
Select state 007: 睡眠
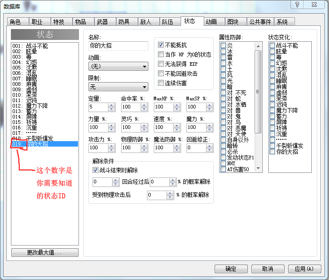[45, 79]
